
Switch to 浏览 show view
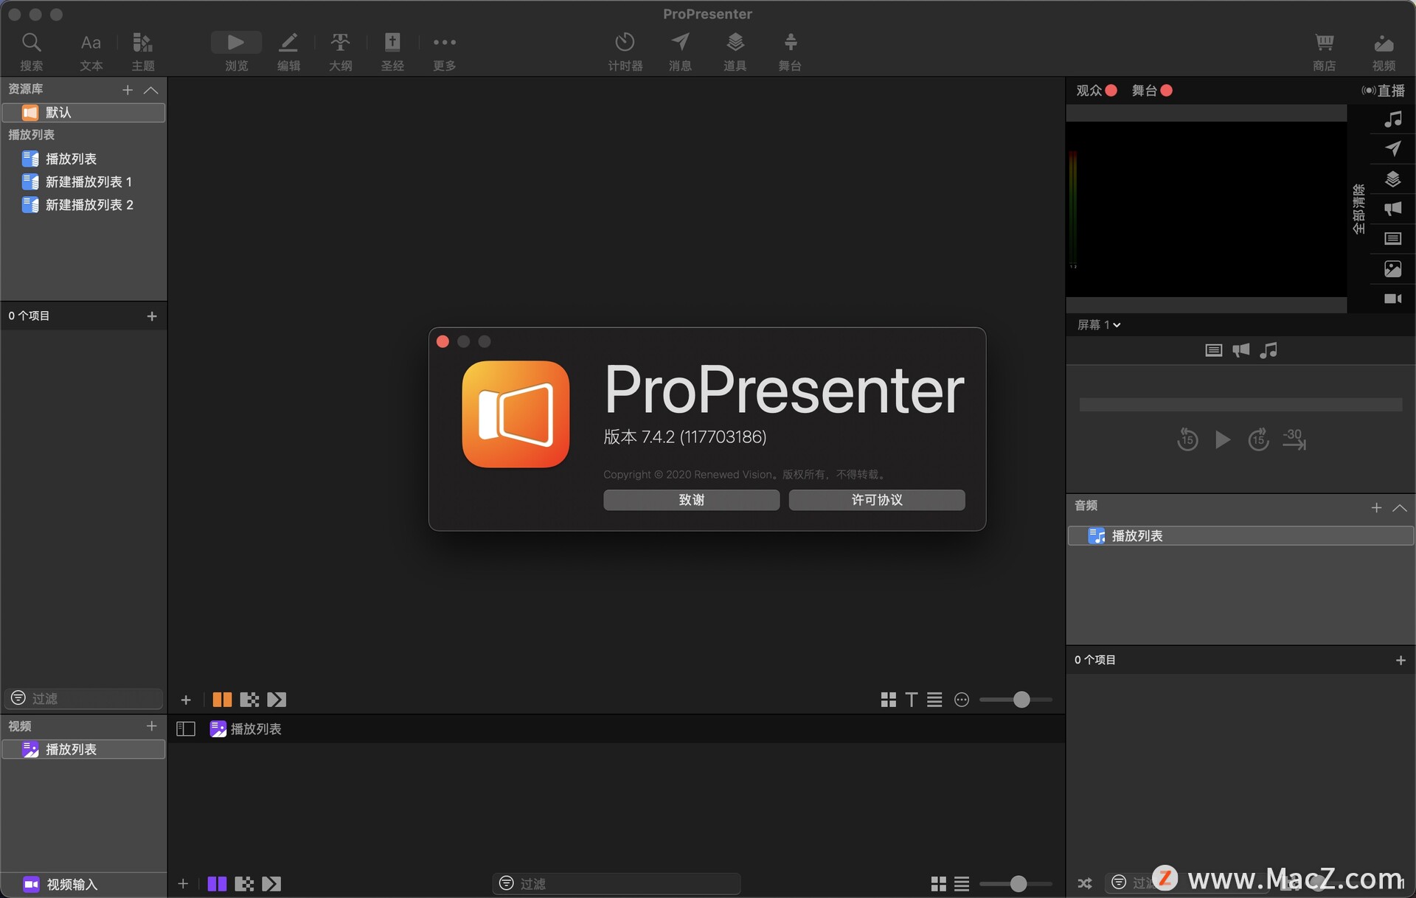[236, 51]
